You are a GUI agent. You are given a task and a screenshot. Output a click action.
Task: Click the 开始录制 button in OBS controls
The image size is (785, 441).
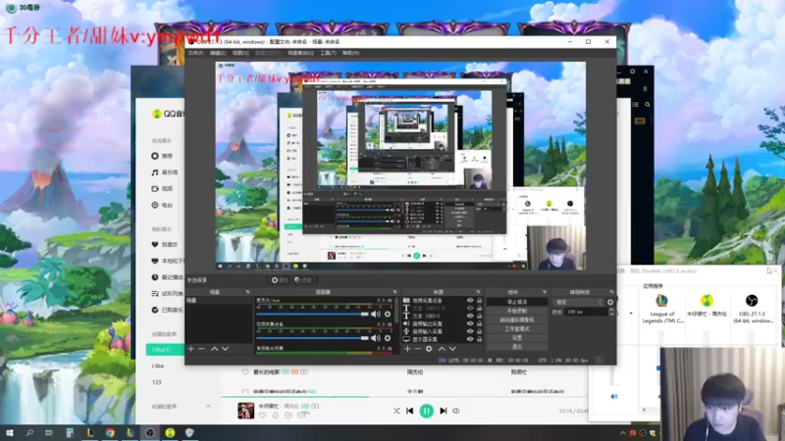[x=517, y=311]
